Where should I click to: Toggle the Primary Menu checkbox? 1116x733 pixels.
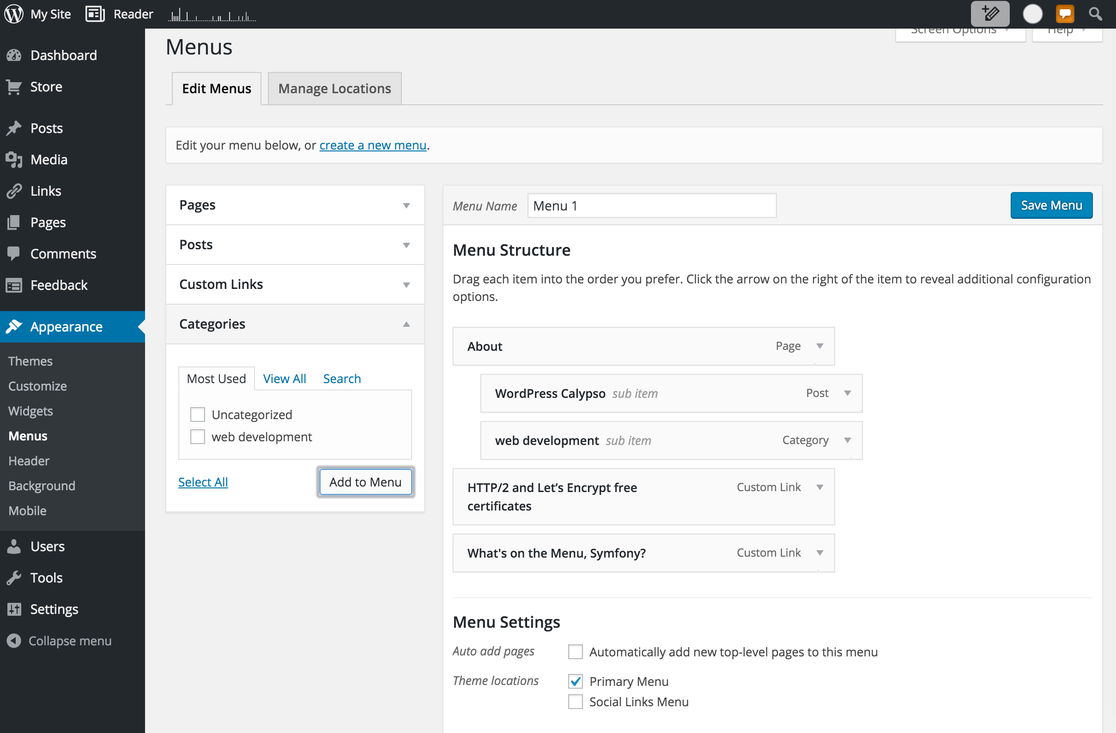[x=576, y=681]
